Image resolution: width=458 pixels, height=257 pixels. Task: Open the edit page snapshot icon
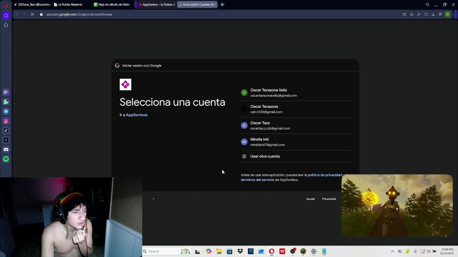point(404,14)
